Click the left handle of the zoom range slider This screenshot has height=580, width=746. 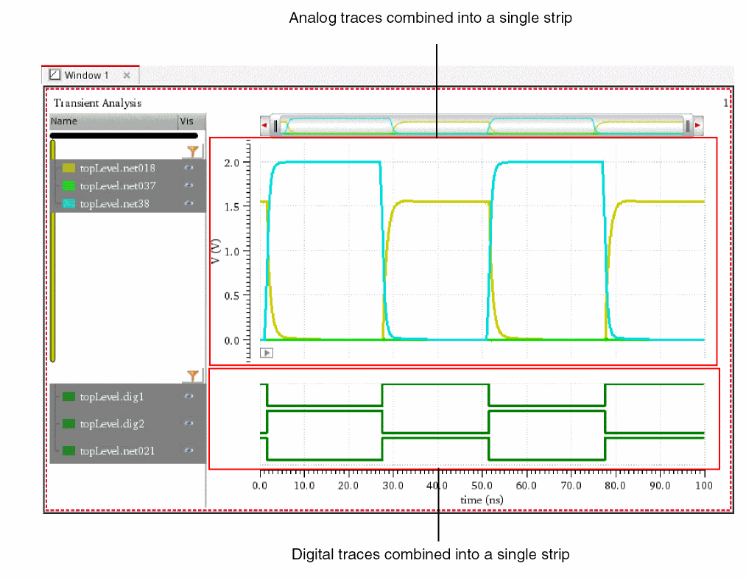(276, 126)
